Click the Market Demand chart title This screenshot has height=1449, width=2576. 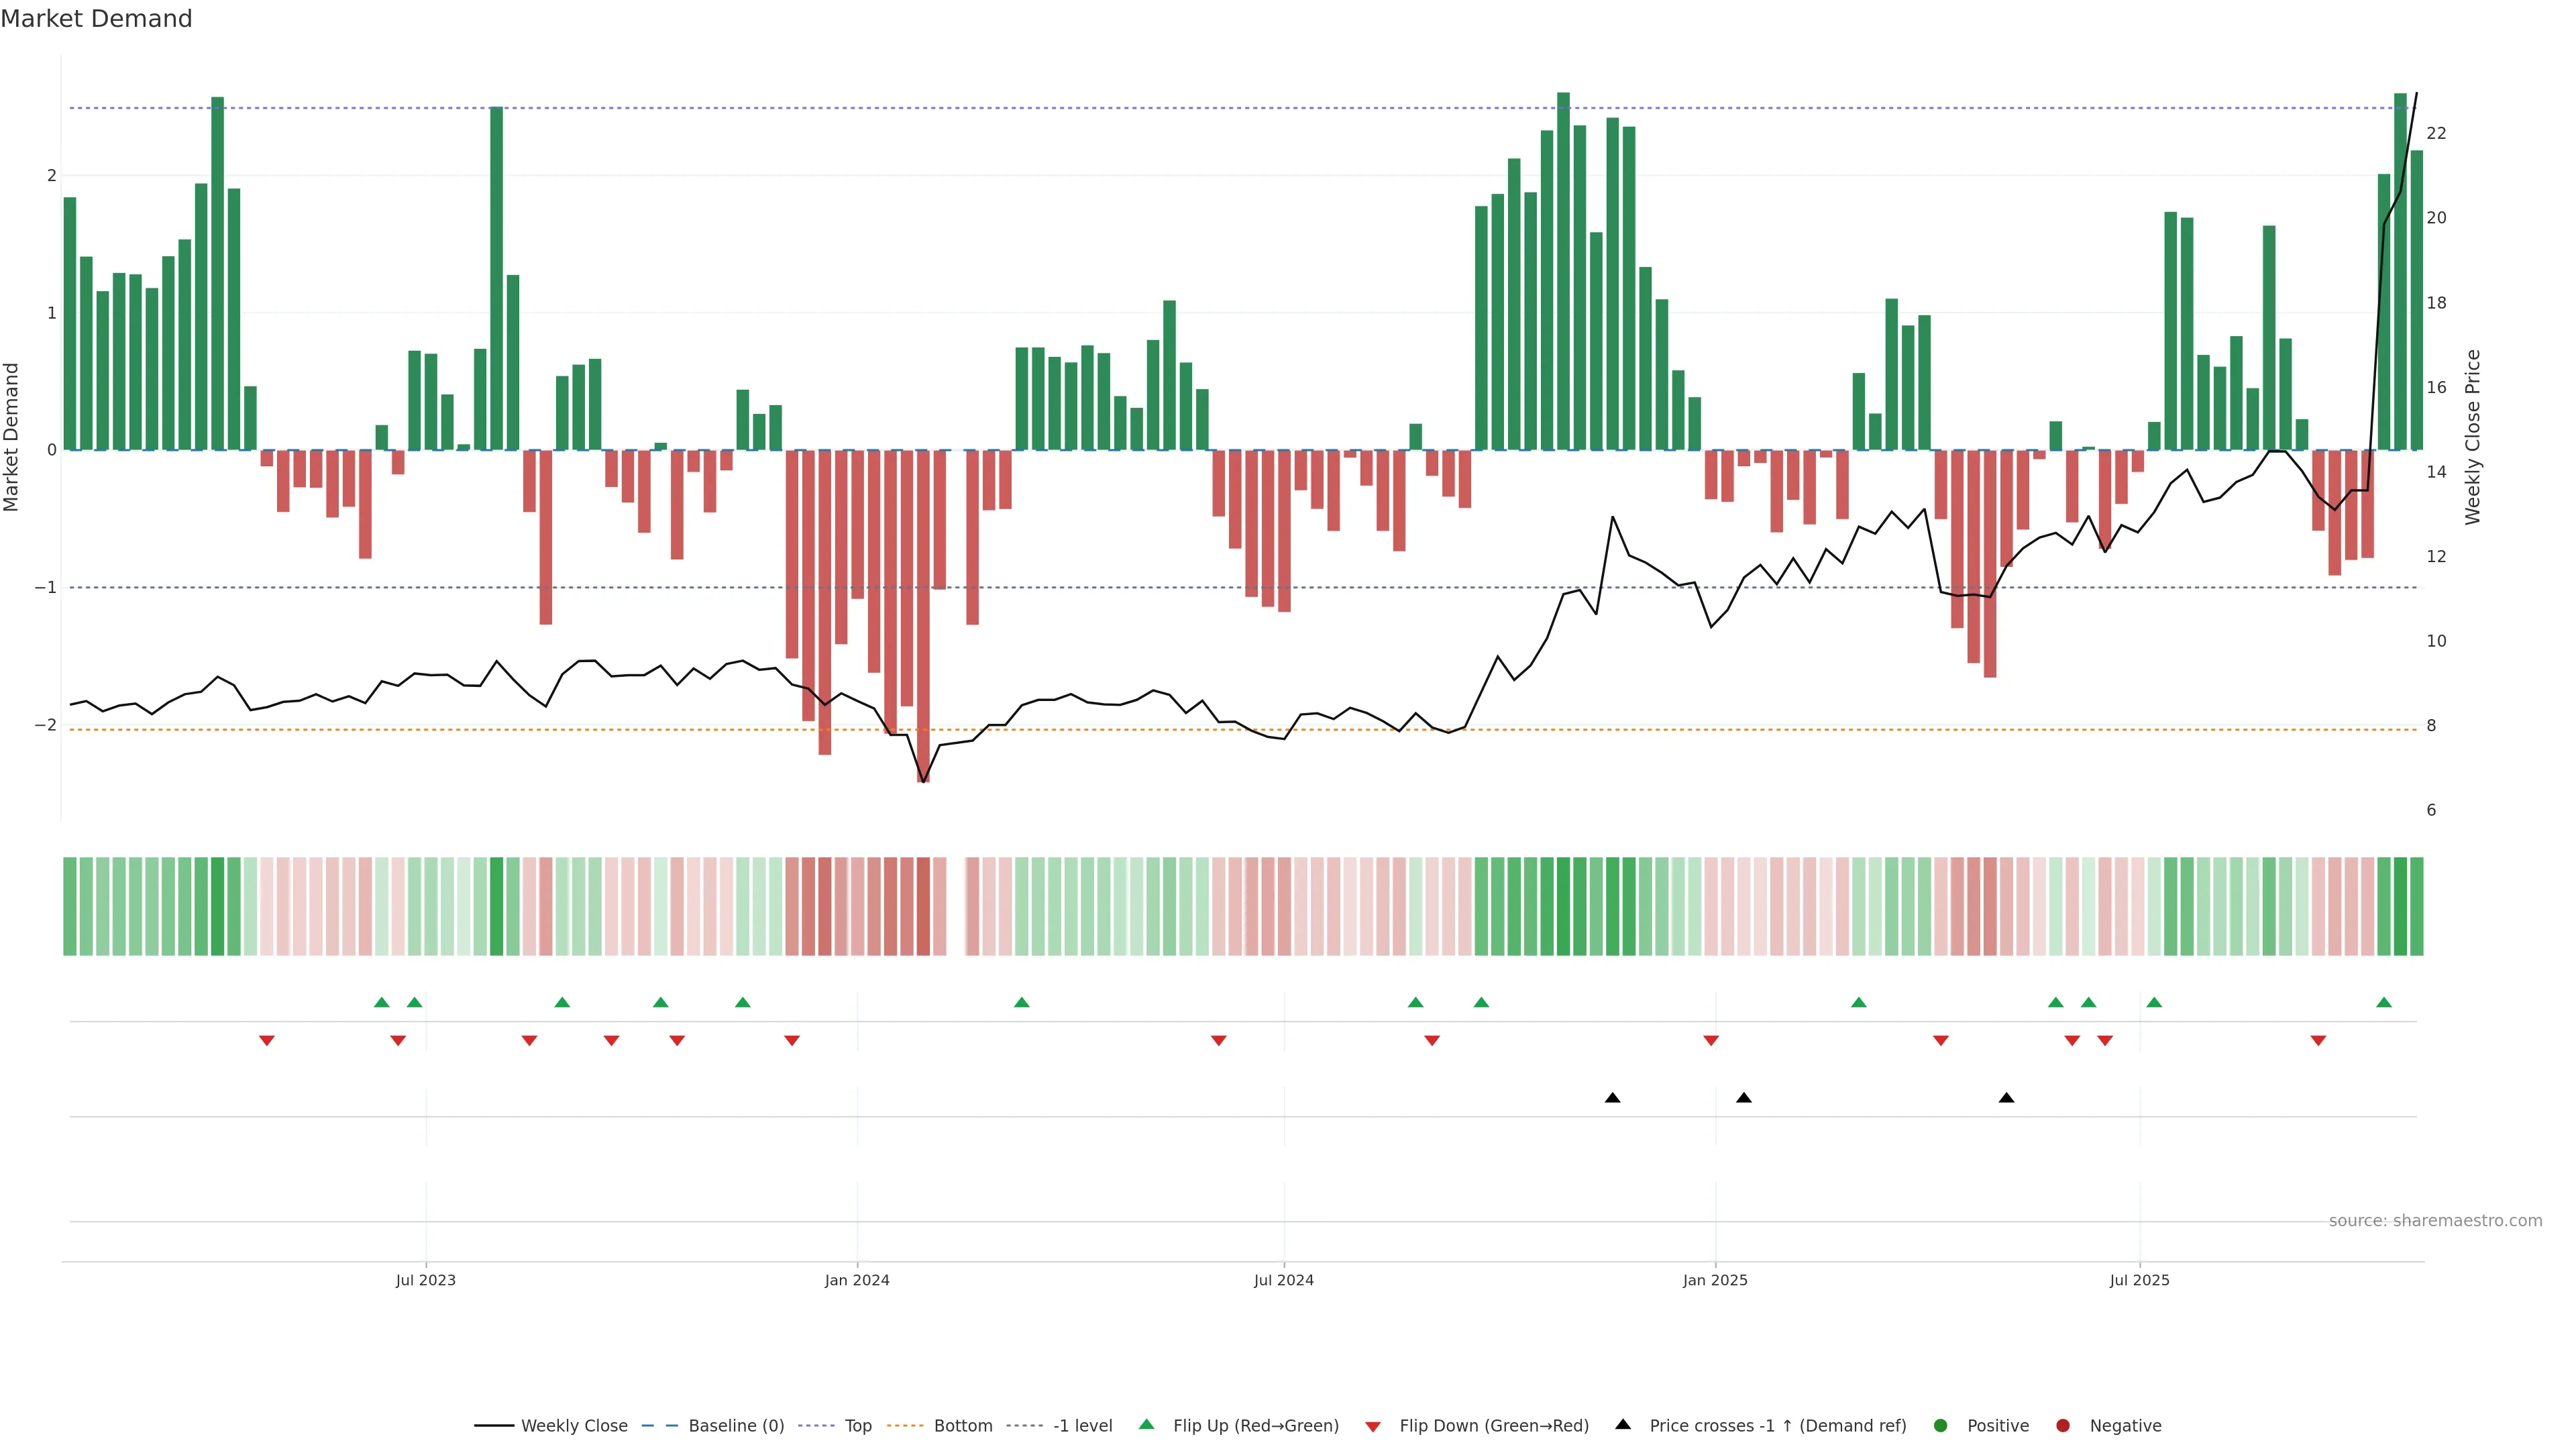(x=96, y=19)
